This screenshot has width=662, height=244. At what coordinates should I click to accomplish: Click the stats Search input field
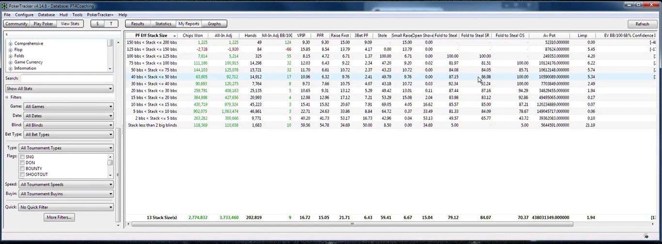pyautogui.click(x=67, y=78)
